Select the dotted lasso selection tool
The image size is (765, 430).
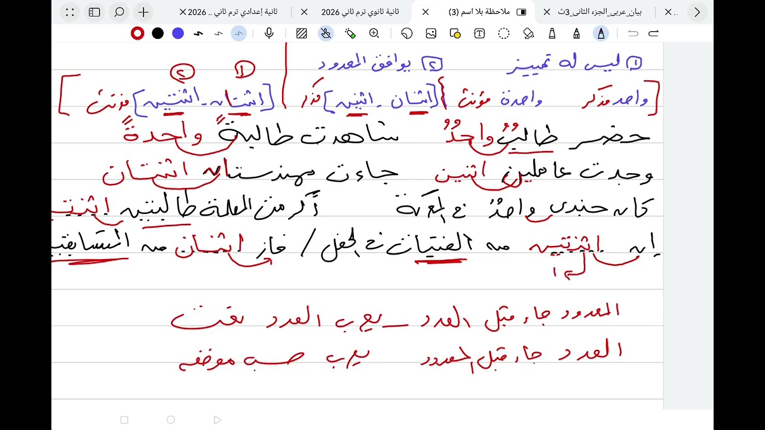504,33
